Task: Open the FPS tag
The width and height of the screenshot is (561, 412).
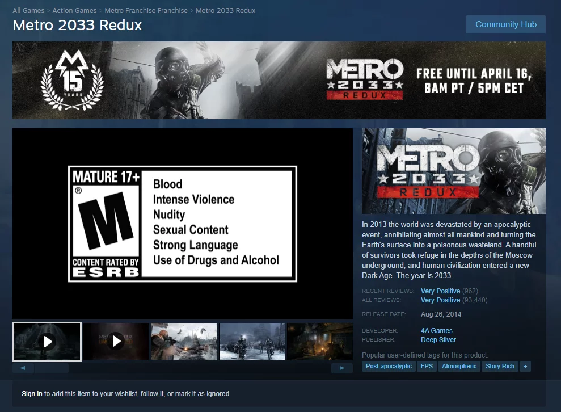Action: point(427,366)
